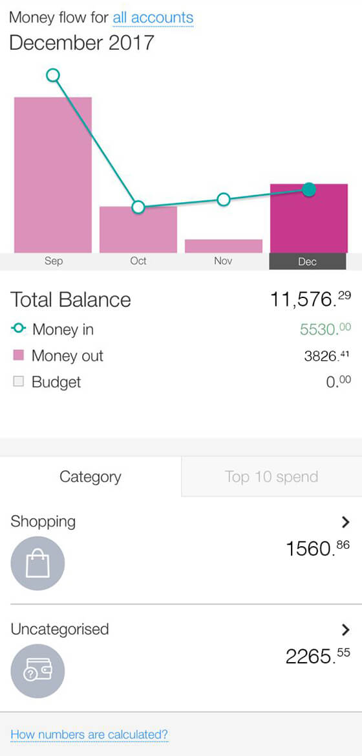The height and width of the screenshot is (756, 362).
Task: Open How numbers are calculated link
Action: tap(90, 735)
